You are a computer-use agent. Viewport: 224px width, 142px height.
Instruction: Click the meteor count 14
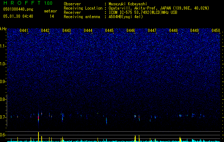pyautogui.click(x=52, y=16)
